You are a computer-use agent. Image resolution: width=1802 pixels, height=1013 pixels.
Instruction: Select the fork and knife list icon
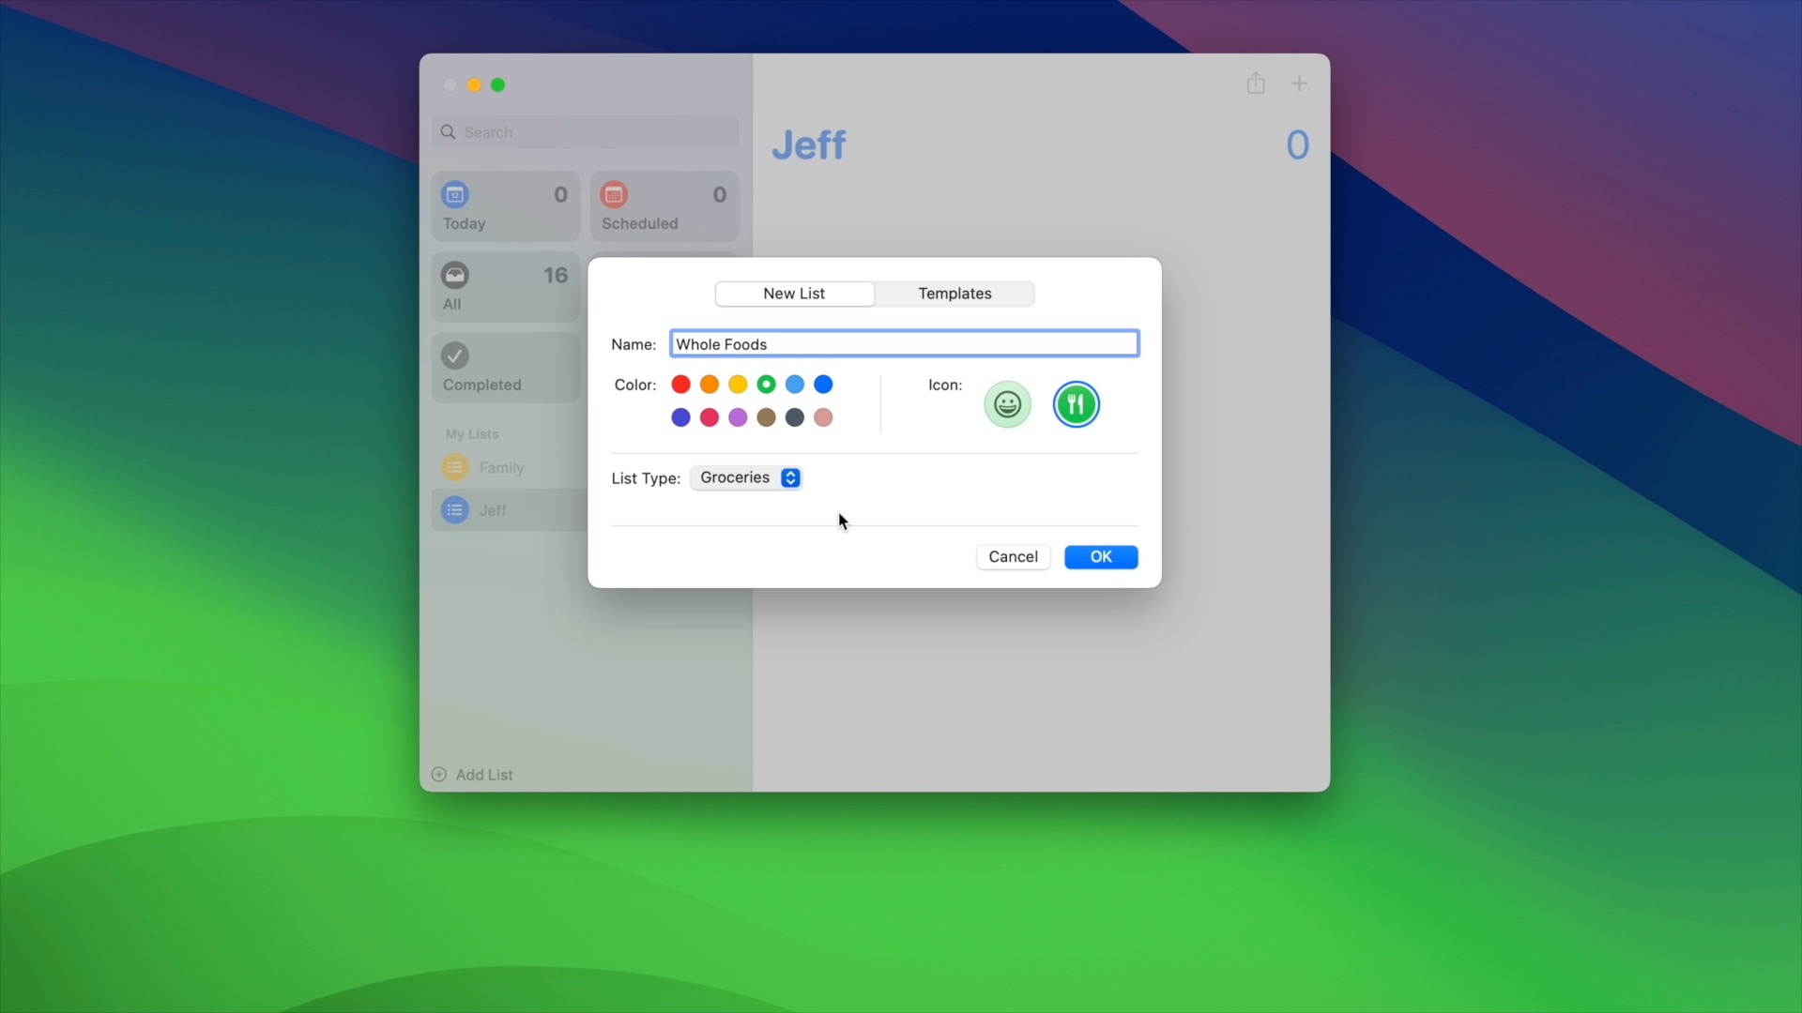(x=1076, y=404)
